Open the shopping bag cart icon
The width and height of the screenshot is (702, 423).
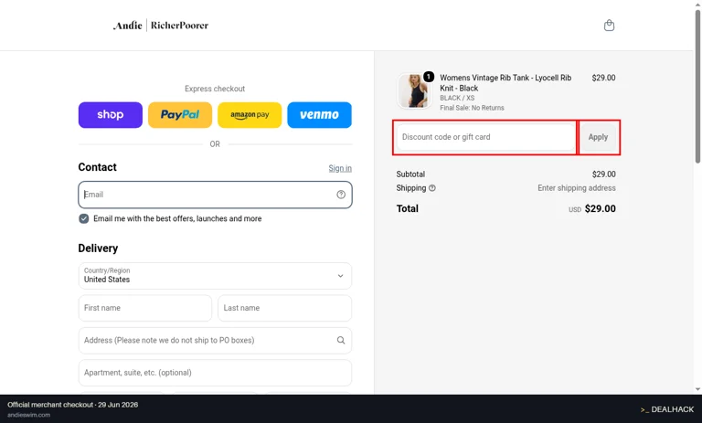[609, 26]
